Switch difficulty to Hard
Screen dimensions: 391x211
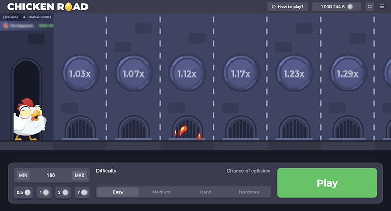205,192
